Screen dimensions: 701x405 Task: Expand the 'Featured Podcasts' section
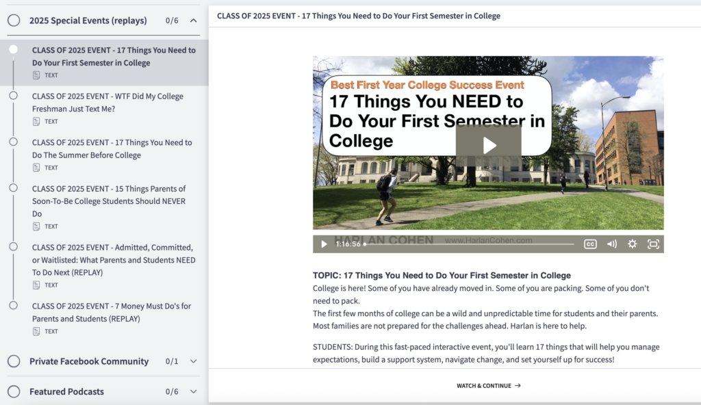pos(194,391)
